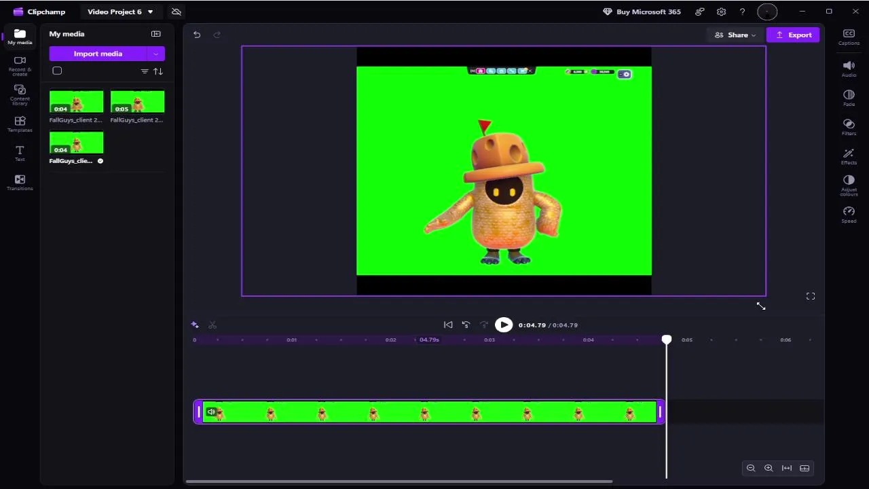
Task: Open the help question mark
Action: point(743,12)
